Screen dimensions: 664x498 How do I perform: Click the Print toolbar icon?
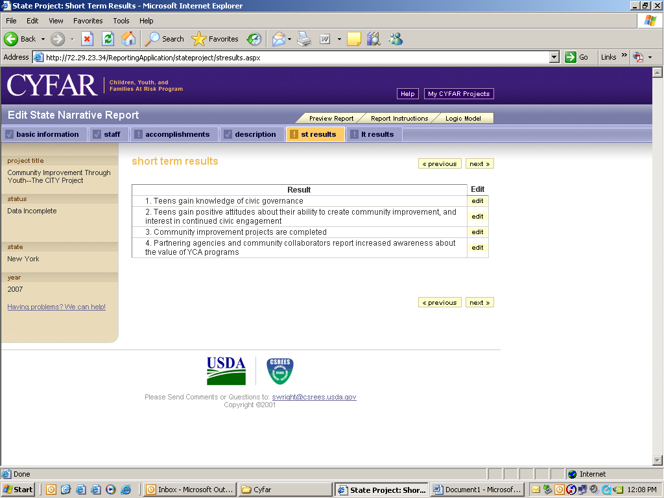pos(304,39)
